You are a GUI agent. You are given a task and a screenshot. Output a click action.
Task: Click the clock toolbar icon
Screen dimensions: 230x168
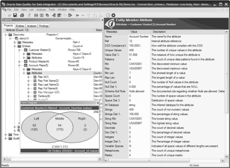[108, 15]
